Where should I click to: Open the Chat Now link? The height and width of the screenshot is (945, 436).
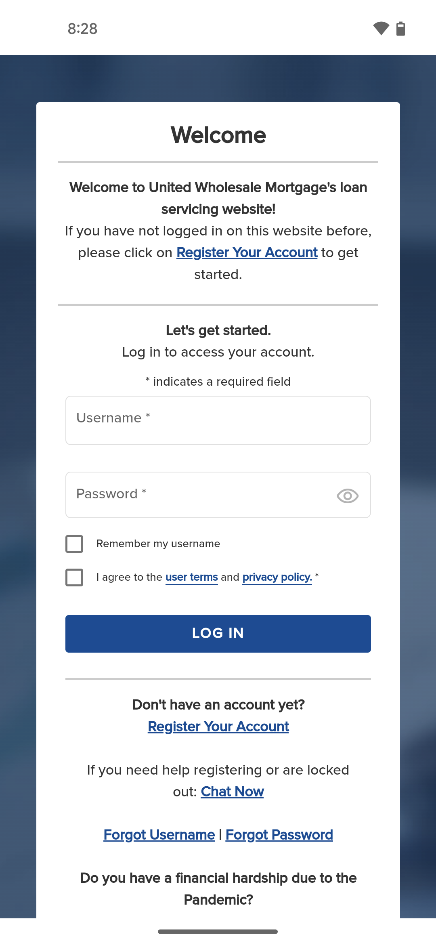233,792
